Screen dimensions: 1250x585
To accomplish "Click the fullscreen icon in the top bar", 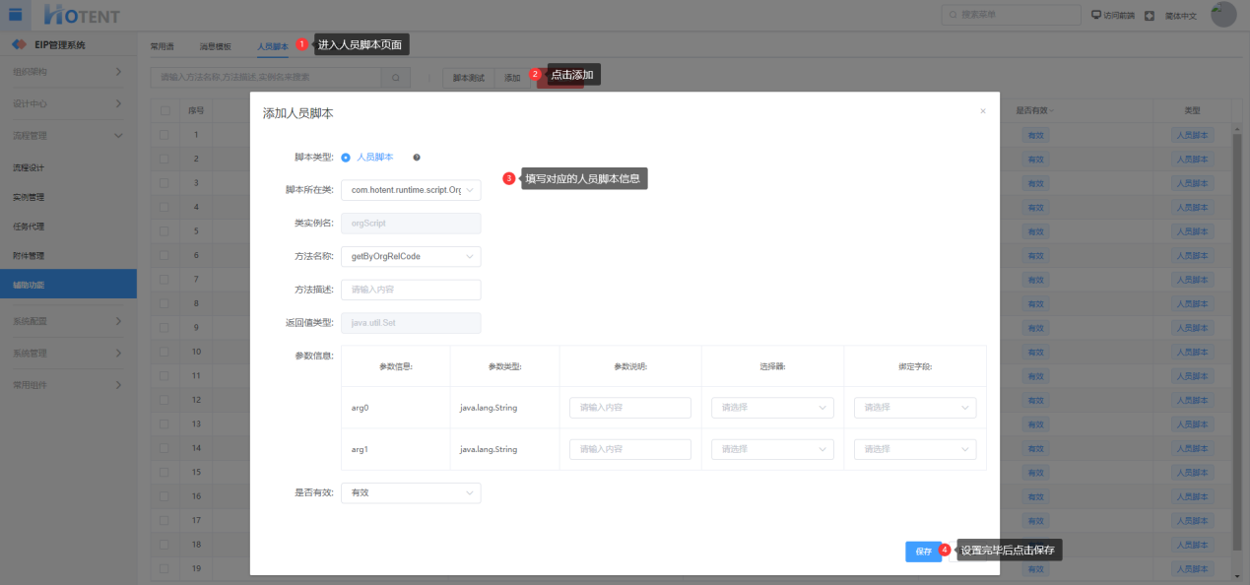I will (1149, 15).
